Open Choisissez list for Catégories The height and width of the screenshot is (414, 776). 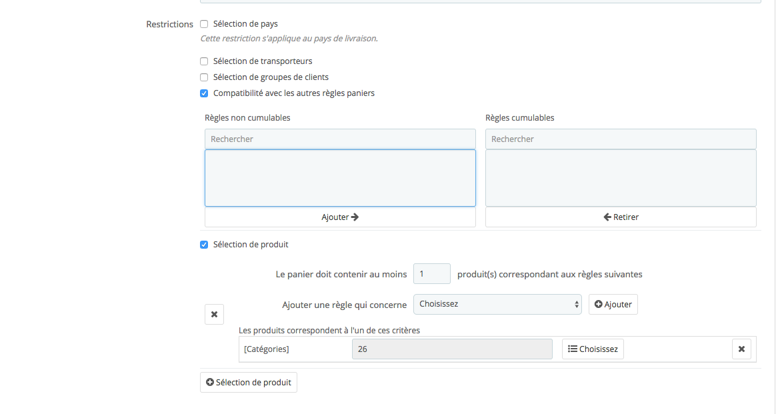[x=593, y=349]
